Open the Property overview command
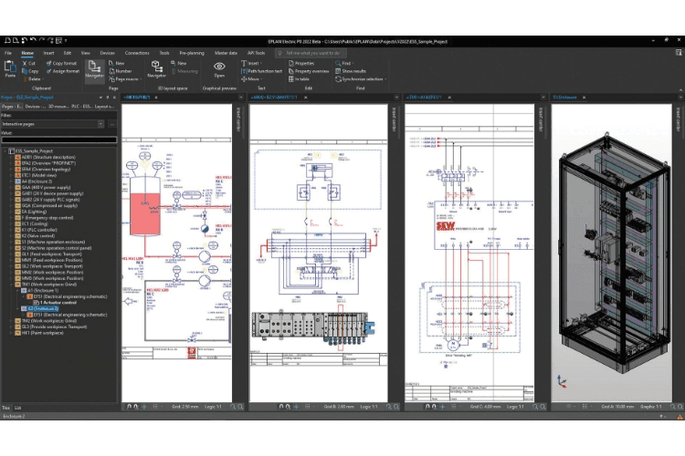 (309, 71)
